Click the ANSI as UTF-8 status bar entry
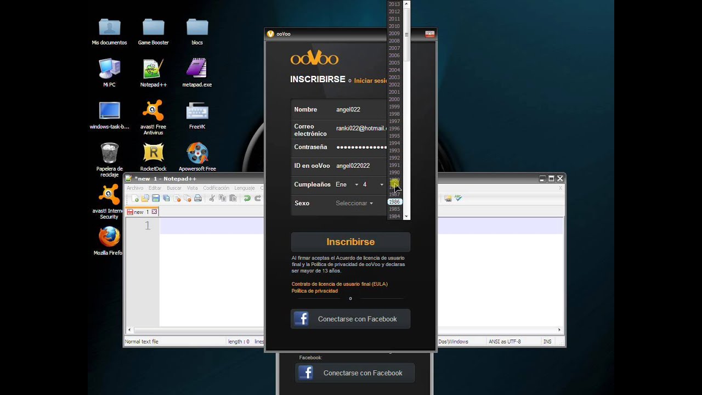This screenshot has width=702, height=395. click(x=506, y=341)
